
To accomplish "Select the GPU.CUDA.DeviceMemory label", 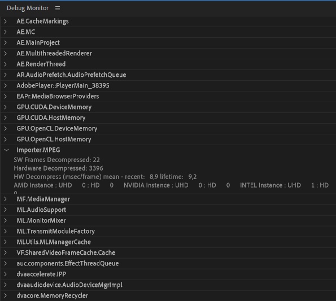I will tap(54, 107).
